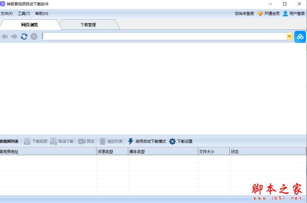
Task: Switch to the 下载管理 tab
Action: pos(88,25)
